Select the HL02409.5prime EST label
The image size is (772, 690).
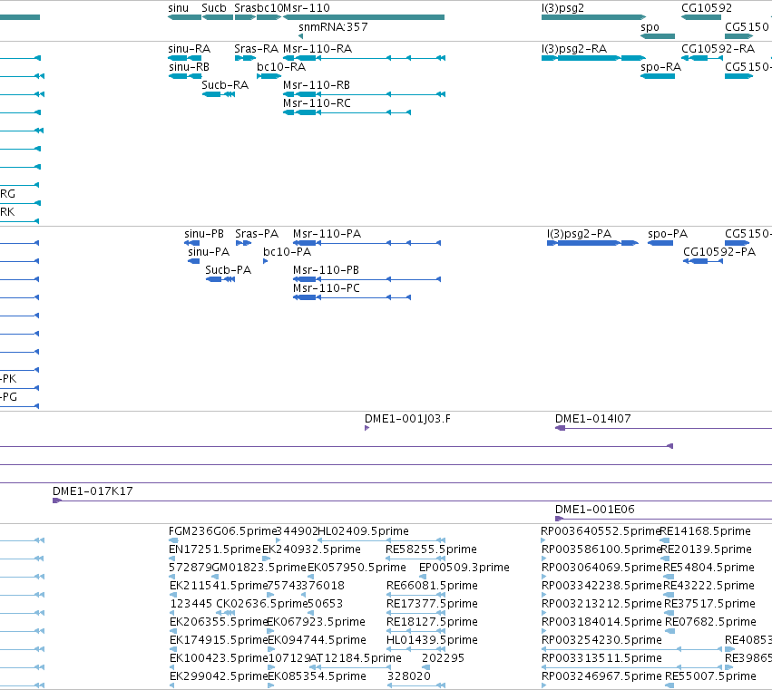pos(364,531)
